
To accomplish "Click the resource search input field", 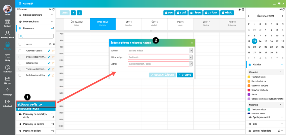I will 36,36.
